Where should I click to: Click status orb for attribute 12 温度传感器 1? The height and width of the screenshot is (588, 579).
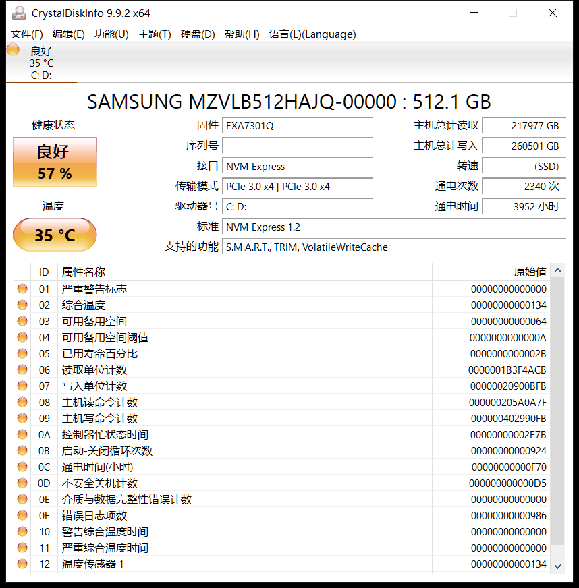[22, 564]
